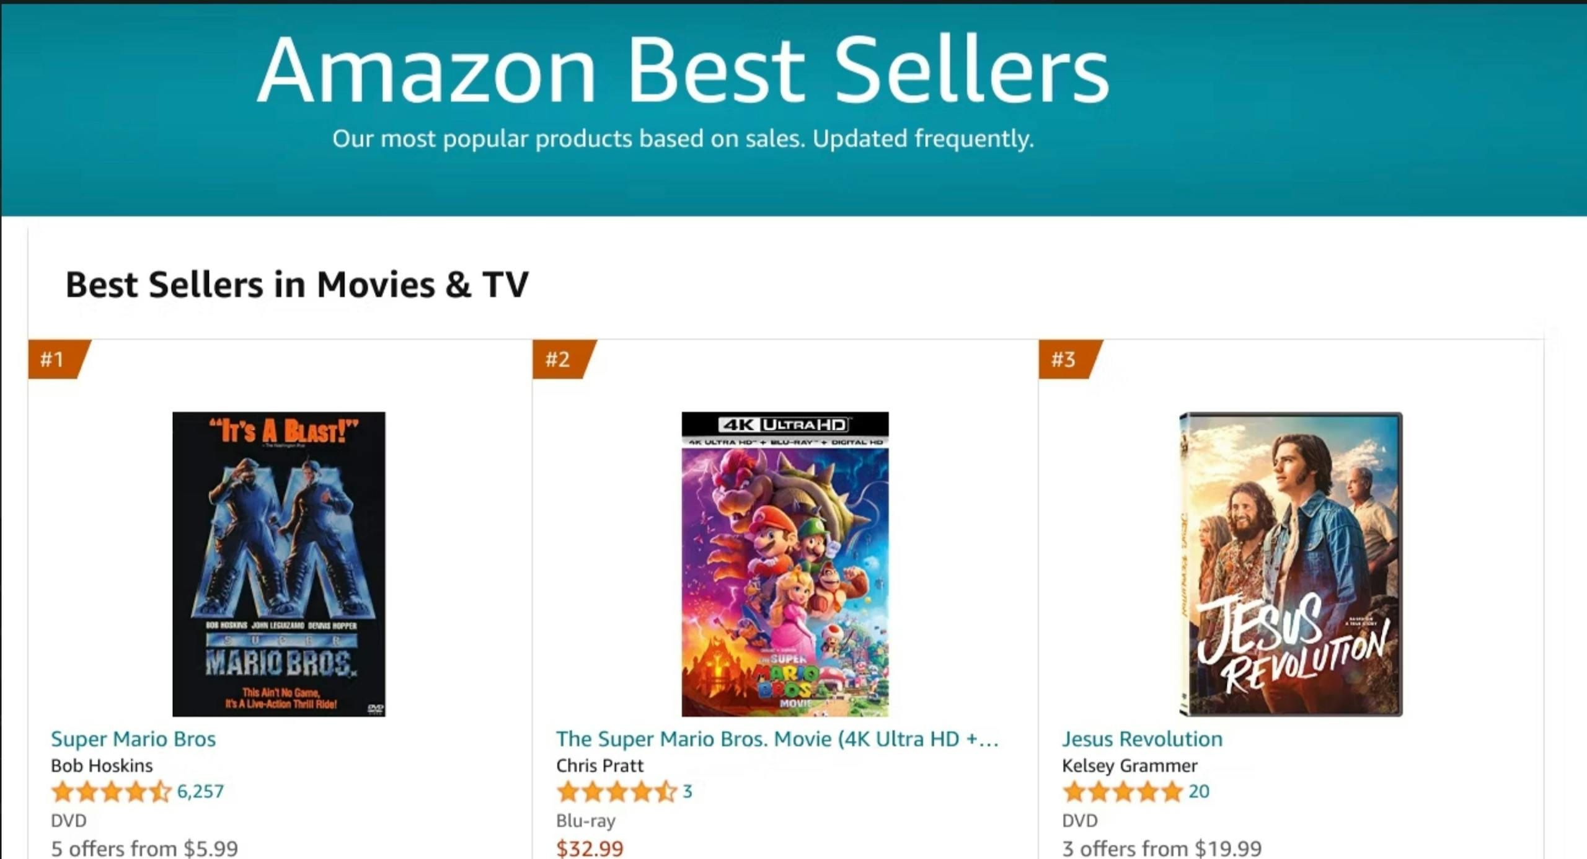Click the Best Sellers in Movies & TV heading
Screen dimensions: 1587x859
click(x=297, y=285)
